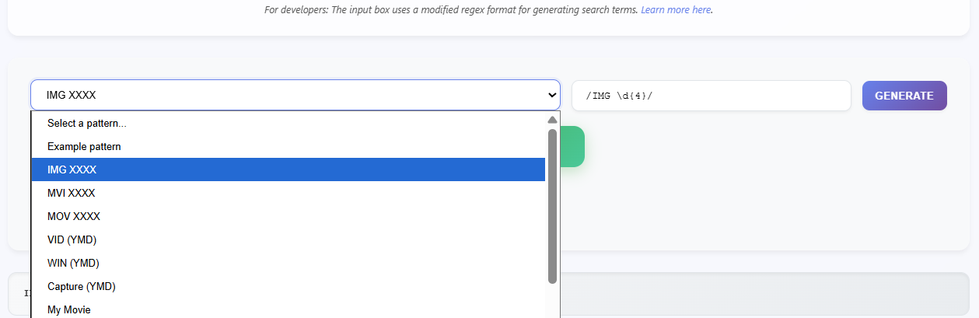Image resolution: width=979 pixels, height=318 pixels.
Task: Click the scroll-up arrow in the dropdown list
Action: click(552, 121)
